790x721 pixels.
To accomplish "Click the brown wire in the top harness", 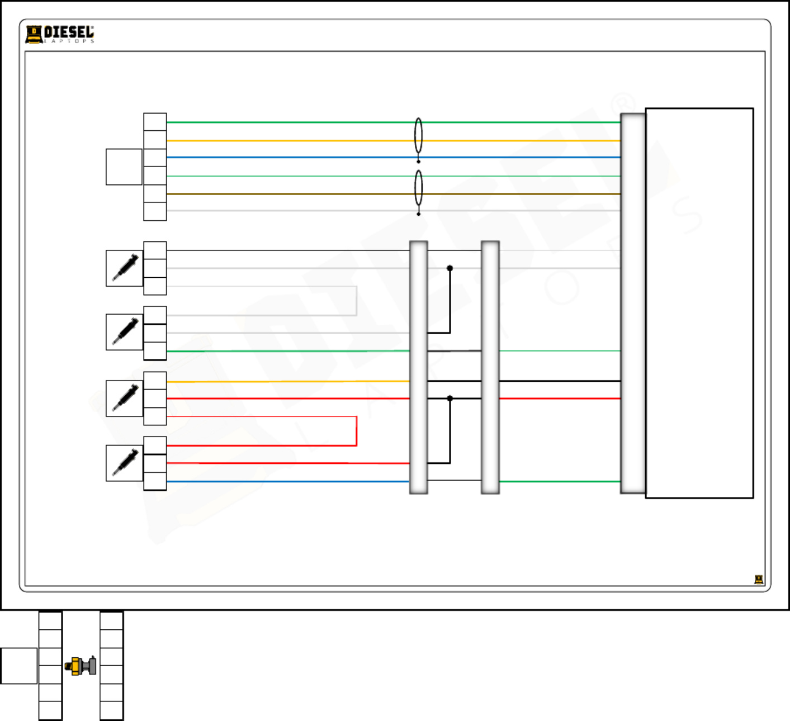I will [x=394, y=194].
